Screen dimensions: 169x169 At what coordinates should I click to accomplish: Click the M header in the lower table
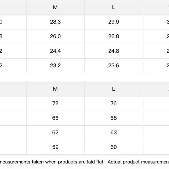(x=55, y=89)
